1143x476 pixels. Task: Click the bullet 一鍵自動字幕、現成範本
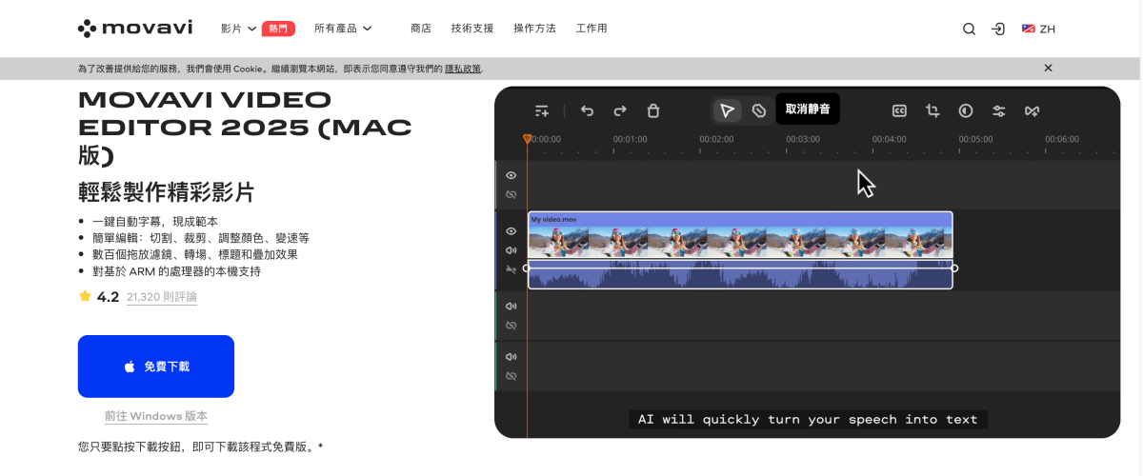[155, 221]
